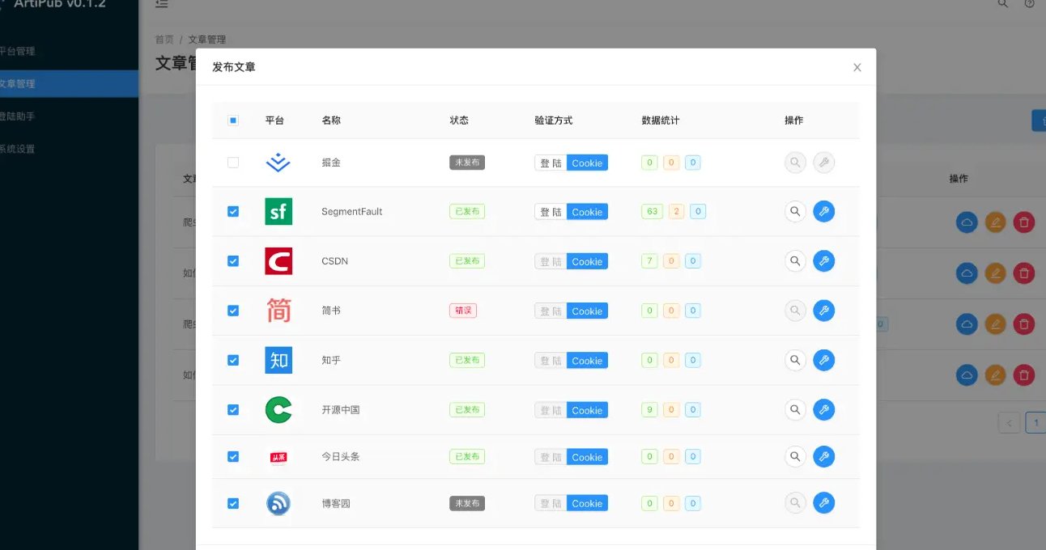The width and height of the screenshot is (1046, 550).
Task: Select 登陆 verification for 掘金
Action: (x=551, y=163)
